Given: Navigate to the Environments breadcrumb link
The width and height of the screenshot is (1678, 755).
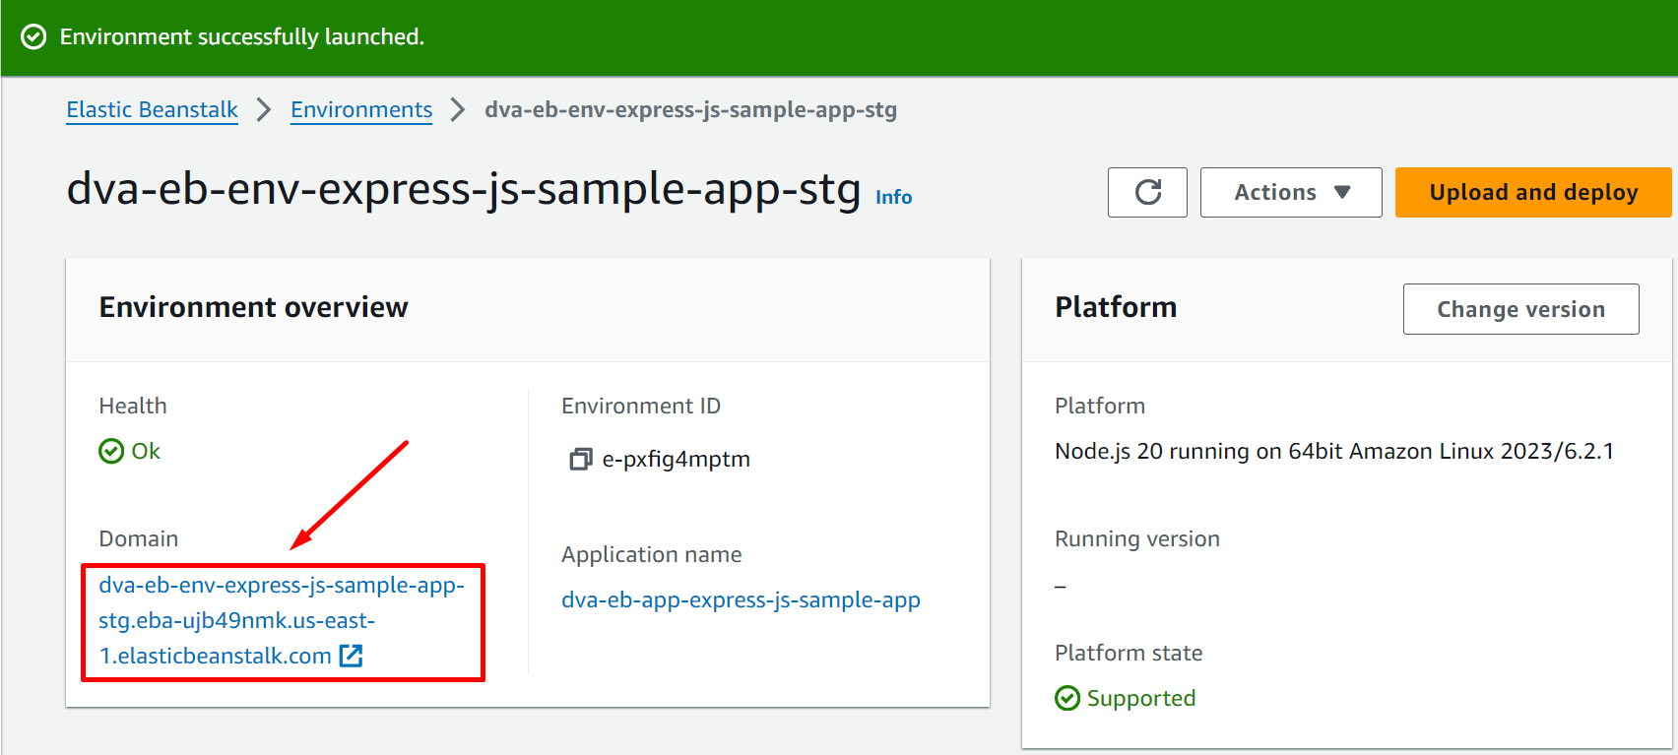Looking at the screenshot, I should point(361,109).
